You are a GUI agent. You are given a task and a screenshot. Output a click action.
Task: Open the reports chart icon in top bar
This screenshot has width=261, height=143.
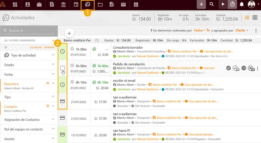[x=136, y=5]
